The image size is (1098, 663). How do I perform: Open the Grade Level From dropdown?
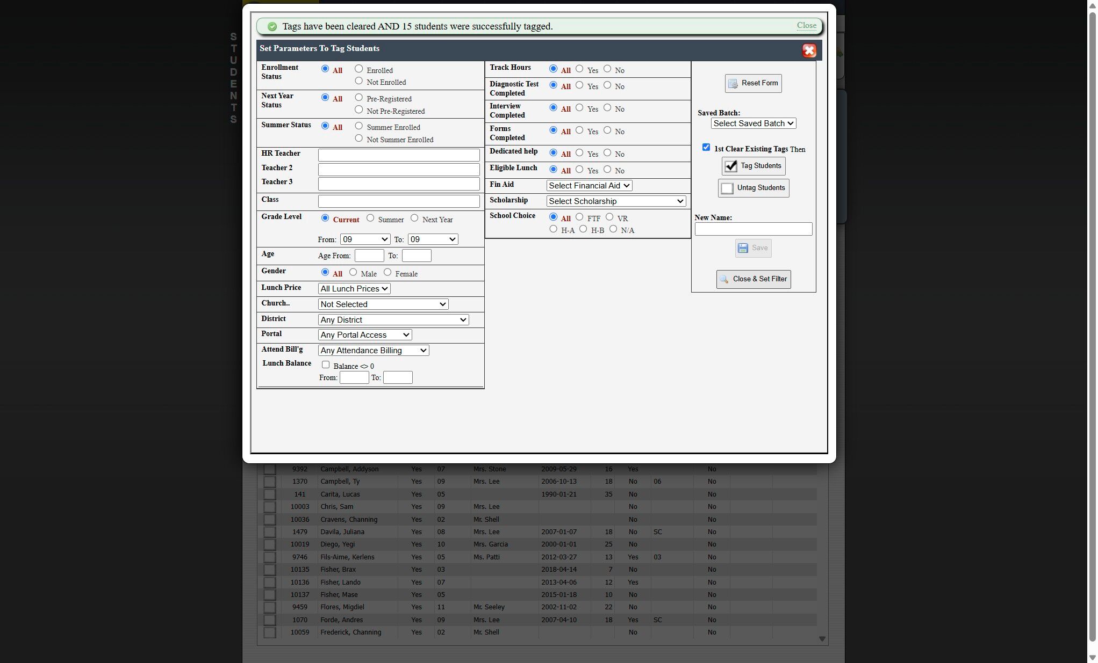click(x=365, y=239)
